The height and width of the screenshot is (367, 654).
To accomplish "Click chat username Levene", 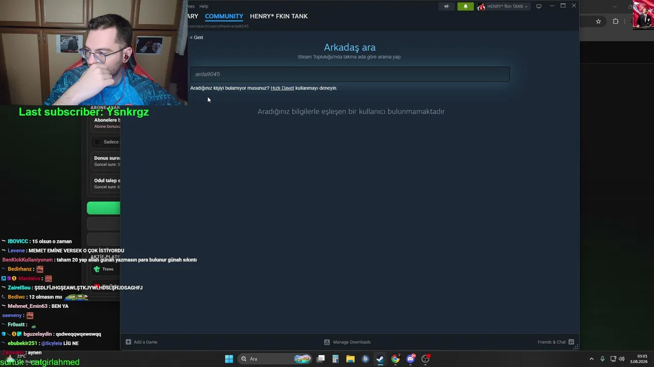I will (16, 251).
